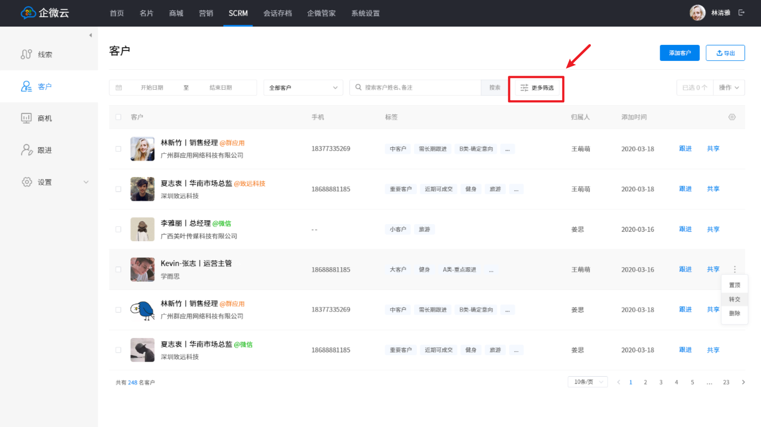Click the logout icon beside 林清雅
Image resolution: width=761 pixels, height=427 pixels.
pos(741,13)
